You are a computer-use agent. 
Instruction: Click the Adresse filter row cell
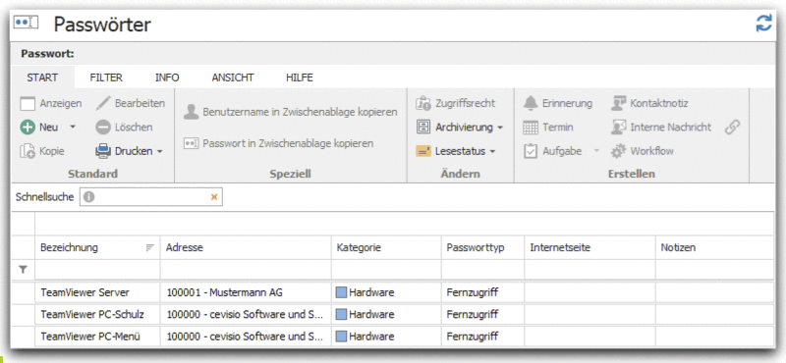246,270
